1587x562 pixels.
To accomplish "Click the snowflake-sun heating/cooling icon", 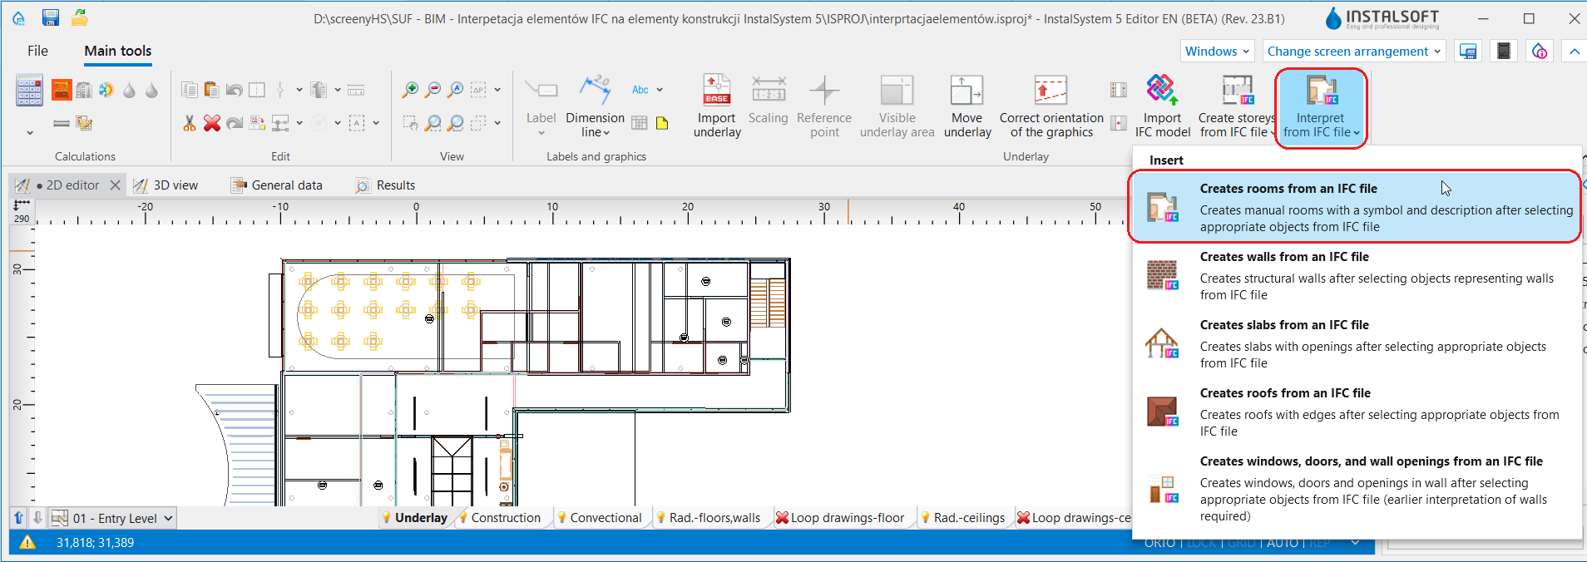I will (x=106, y=90).
